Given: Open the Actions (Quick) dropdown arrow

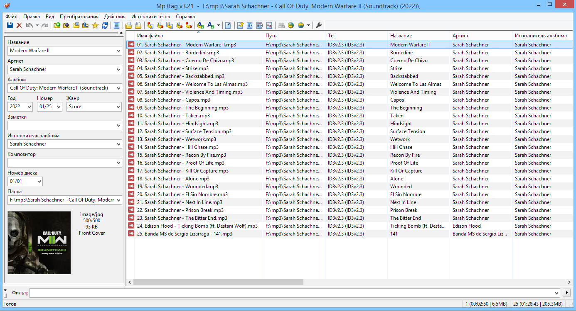Looking at the screenshot, I should [218, 25].
